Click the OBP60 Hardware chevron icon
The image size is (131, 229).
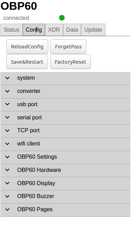pos(7,170)
